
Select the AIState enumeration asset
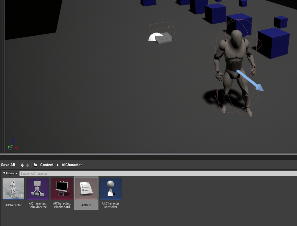[86, 189]
